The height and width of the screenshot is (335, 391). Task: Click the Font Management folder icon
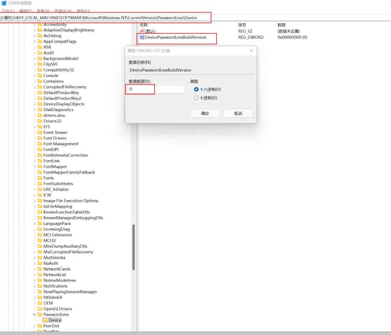40,144
